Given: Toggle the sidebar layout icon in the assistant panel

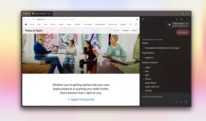Looking at the screenshot, I should tap(181, 19).
